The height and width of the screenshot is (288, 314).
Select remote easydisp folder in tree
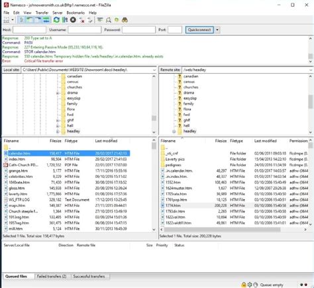190,98
